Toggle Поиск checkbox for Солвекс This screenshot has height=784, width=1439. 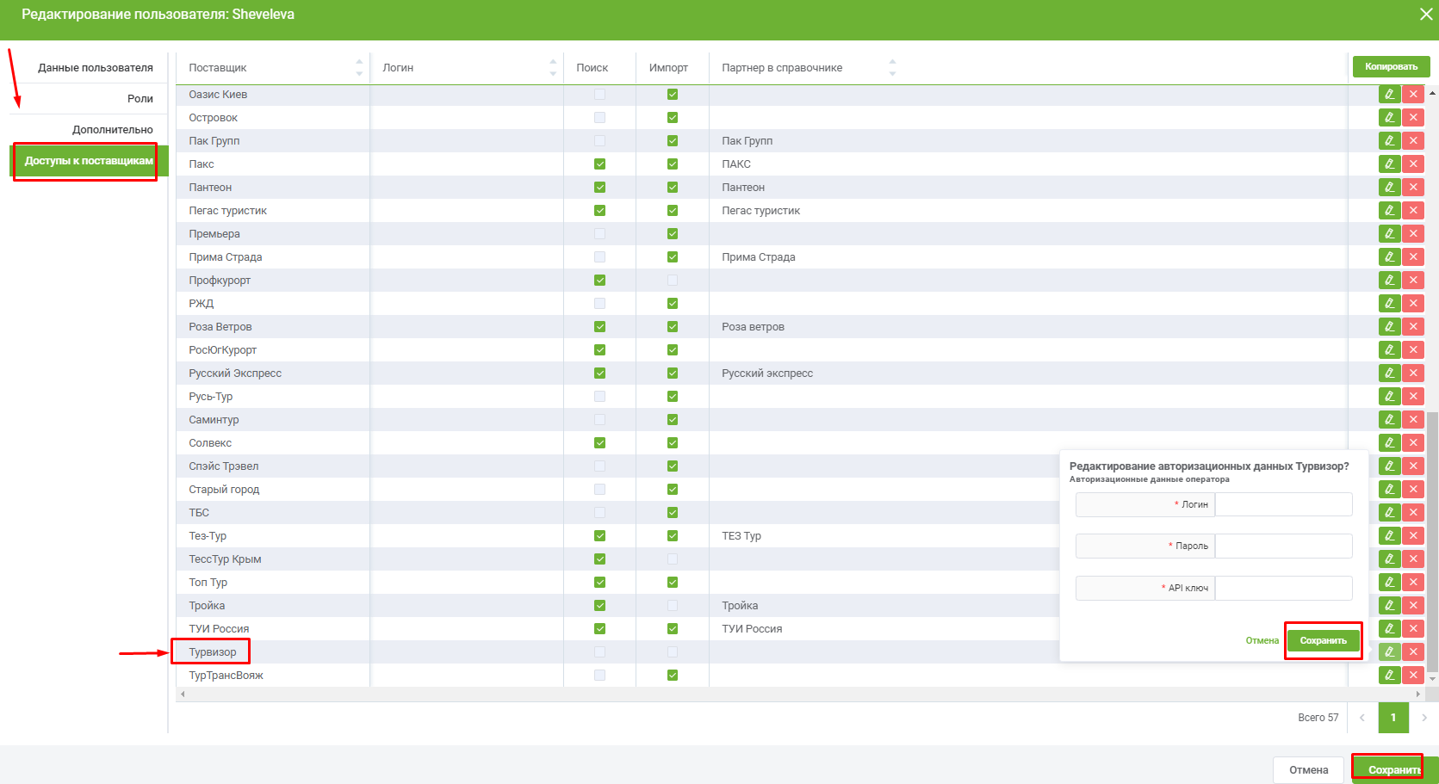(x=599, y=443)
